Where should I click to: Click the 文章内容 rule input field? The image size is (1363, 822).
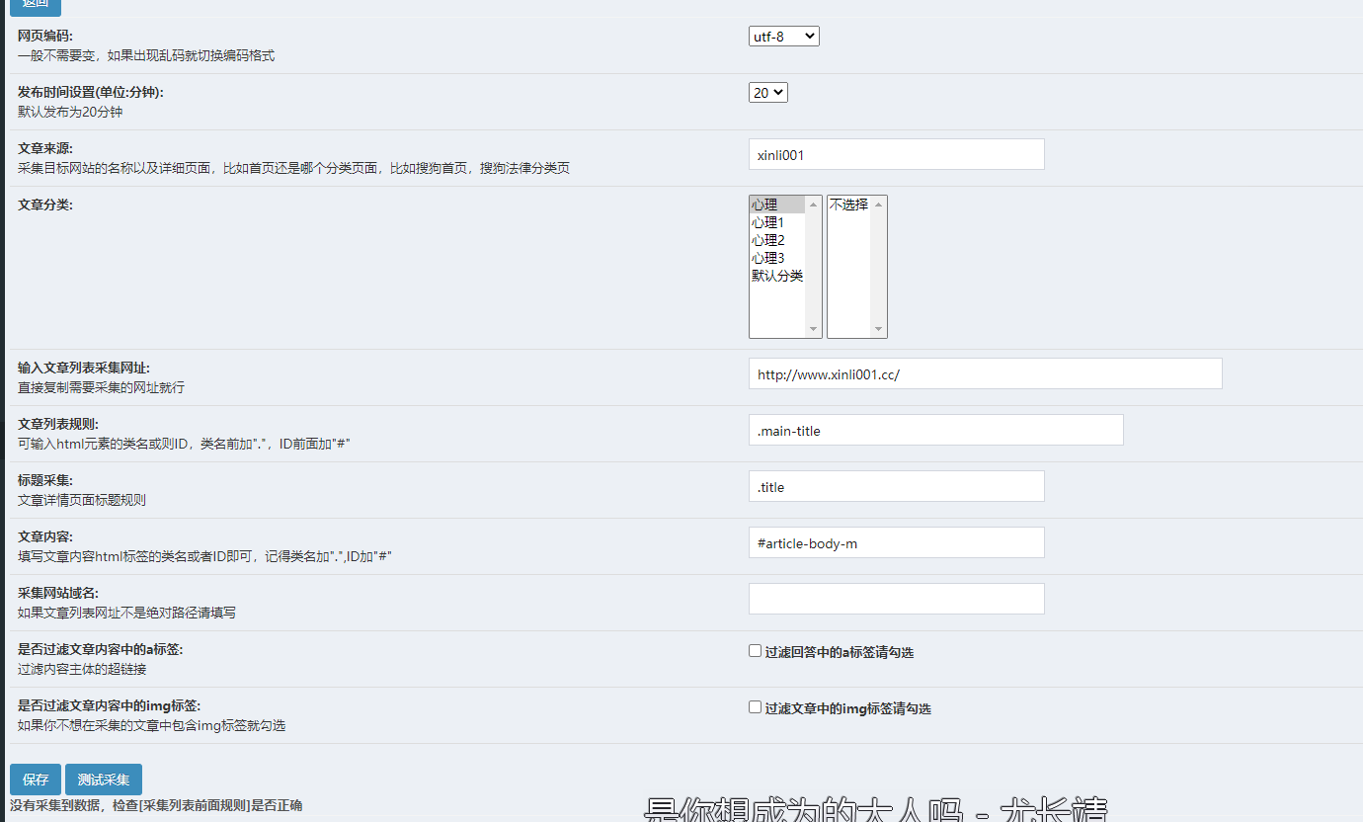(896, 542)
